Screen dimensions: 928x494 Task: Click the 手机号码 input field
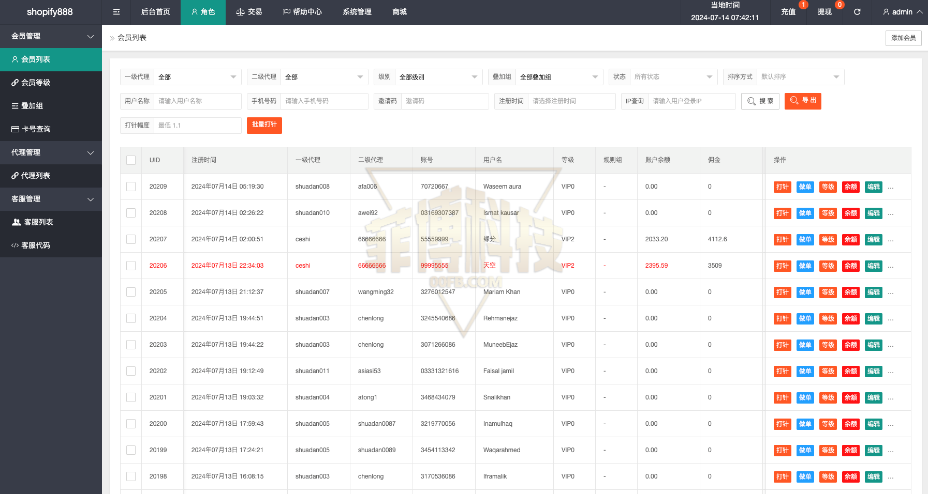tap(324, 101)
